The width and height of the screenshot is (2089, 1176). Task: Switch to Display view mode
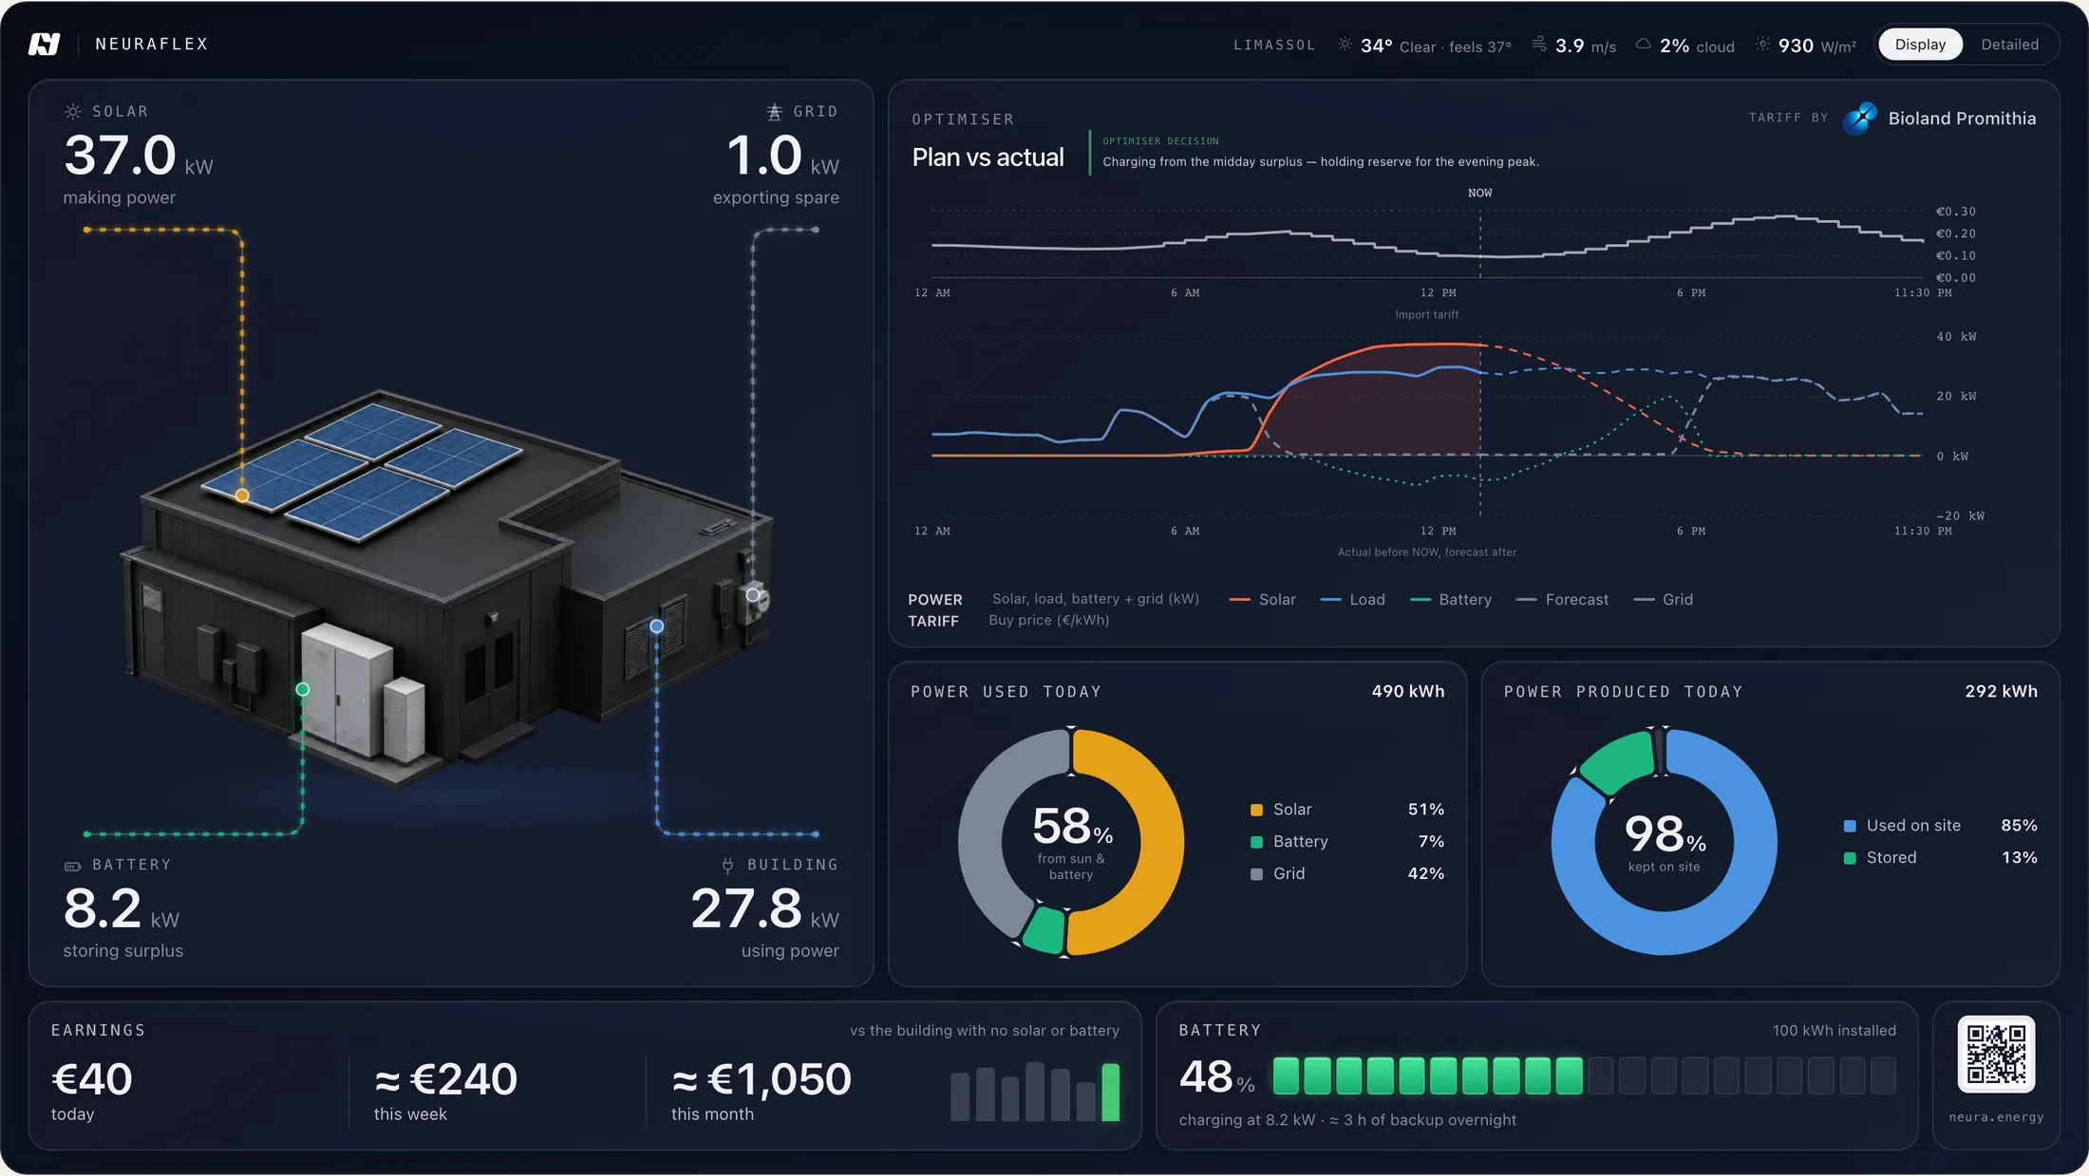[x=1920, y=45]
